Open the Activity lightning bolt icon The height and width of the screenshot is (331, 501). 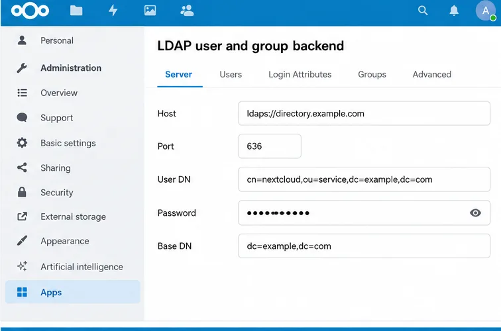pos(113,11)
